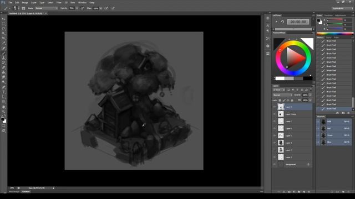Hide the Green channel
355x199 pixels.
coord(318,135)
